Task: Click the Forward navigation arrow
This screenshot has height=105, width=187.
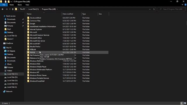Action: point(6,9)
